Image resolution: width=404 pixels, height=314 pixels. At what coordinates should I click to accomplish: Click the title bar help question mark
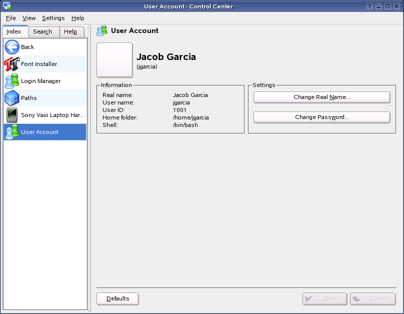tap(369, 6)
